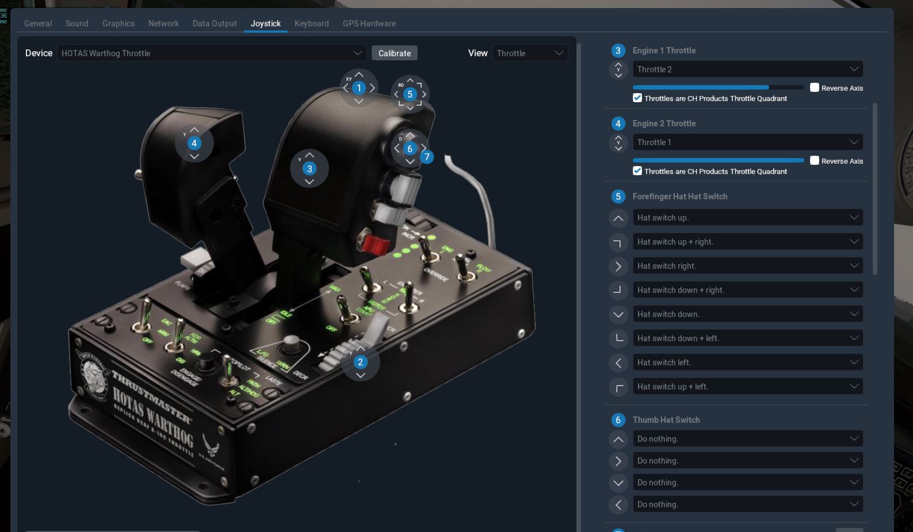Screen dimensions: 913x532
Task: Click the left arrow icon for Hat switch left
Action: coord(618,363)
